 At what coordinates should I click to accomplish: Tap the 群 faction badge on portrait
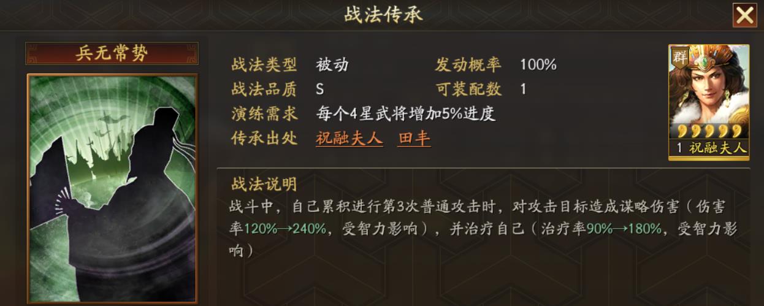[x=680, y=56]
